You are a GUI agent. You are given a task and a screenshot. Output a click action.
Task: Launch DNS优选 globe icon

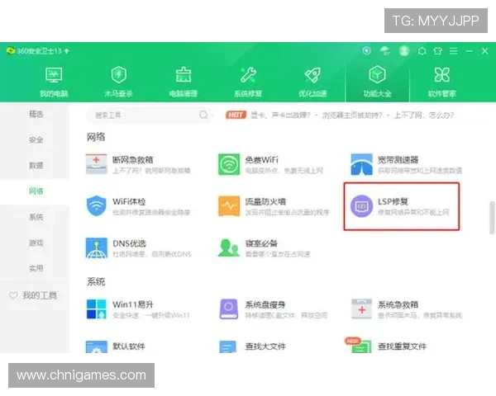pos(97,247)
